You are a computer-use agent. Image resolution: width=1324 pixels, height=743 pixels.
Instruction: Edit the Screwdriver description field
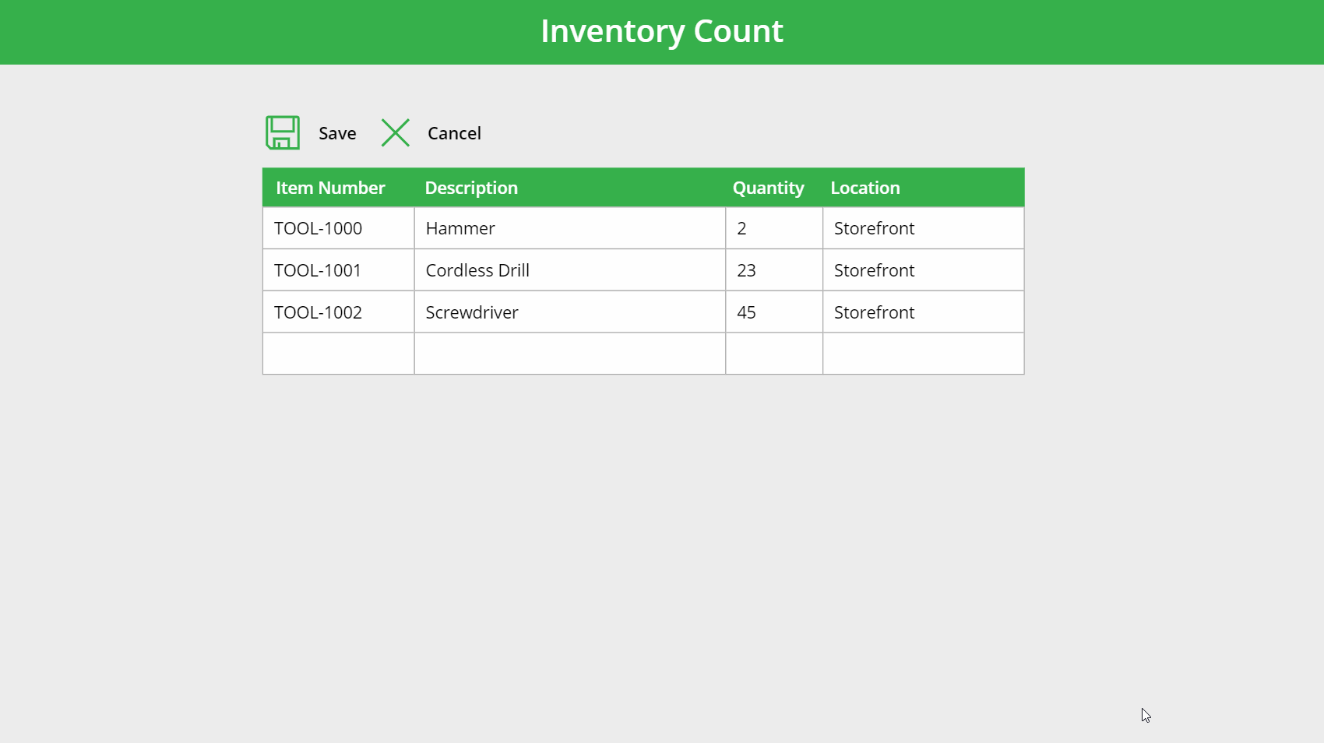[569, 312]
